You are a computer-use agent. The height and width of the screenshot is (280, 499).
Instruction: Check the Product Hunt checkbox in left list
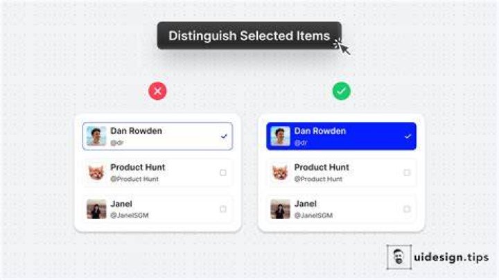tap(223, 173)
